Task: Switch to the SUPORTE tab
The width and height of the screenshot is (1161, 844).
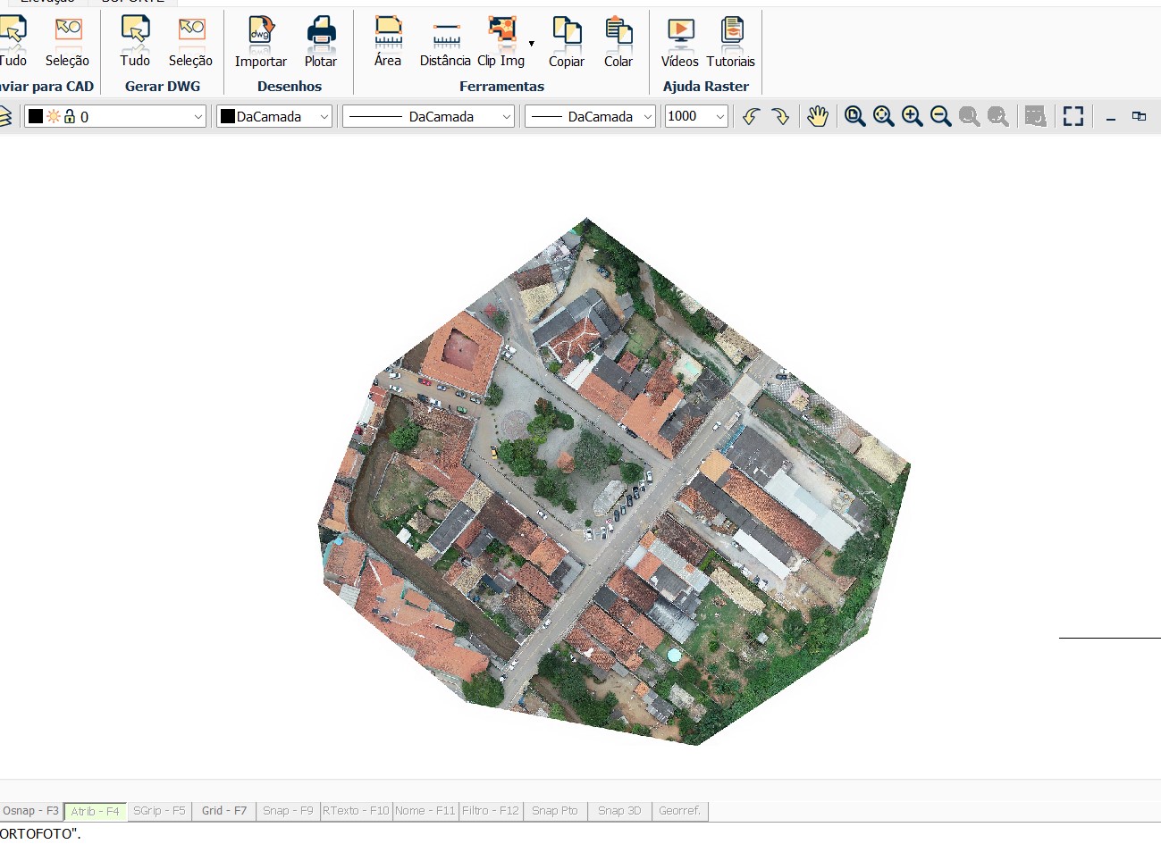Action: click(134, 2)
